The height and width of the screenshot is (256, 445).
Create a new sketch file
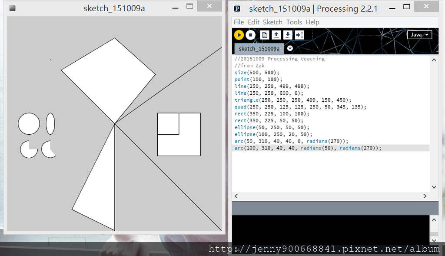tap(265, 35)
